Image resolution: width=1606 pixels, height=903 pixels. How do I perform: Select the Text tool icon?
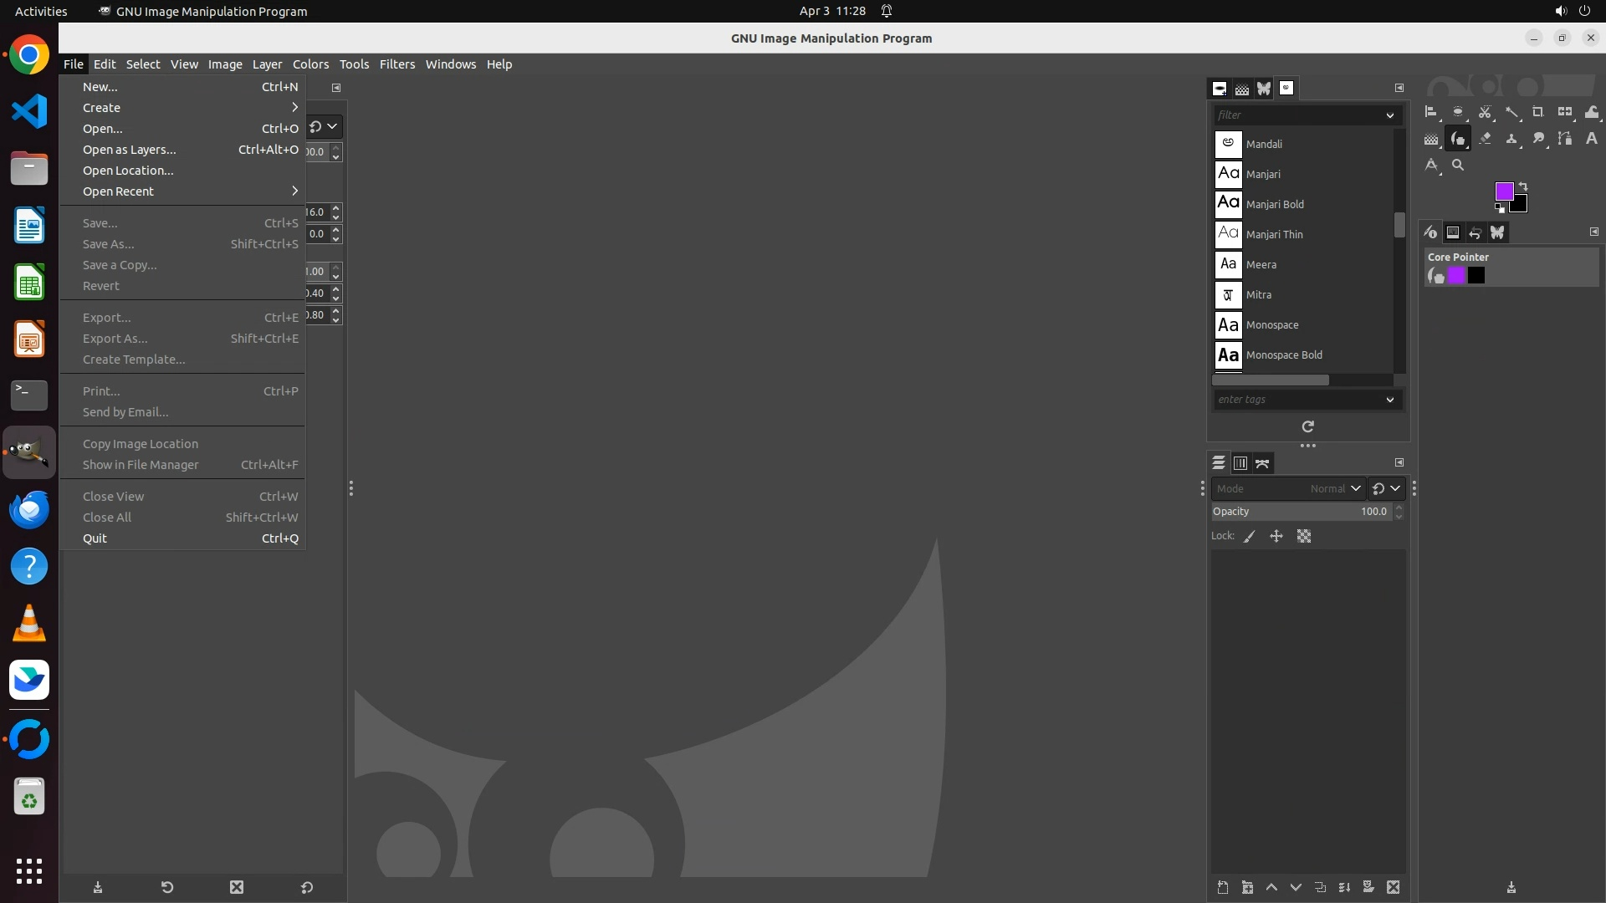(1591, 139)
